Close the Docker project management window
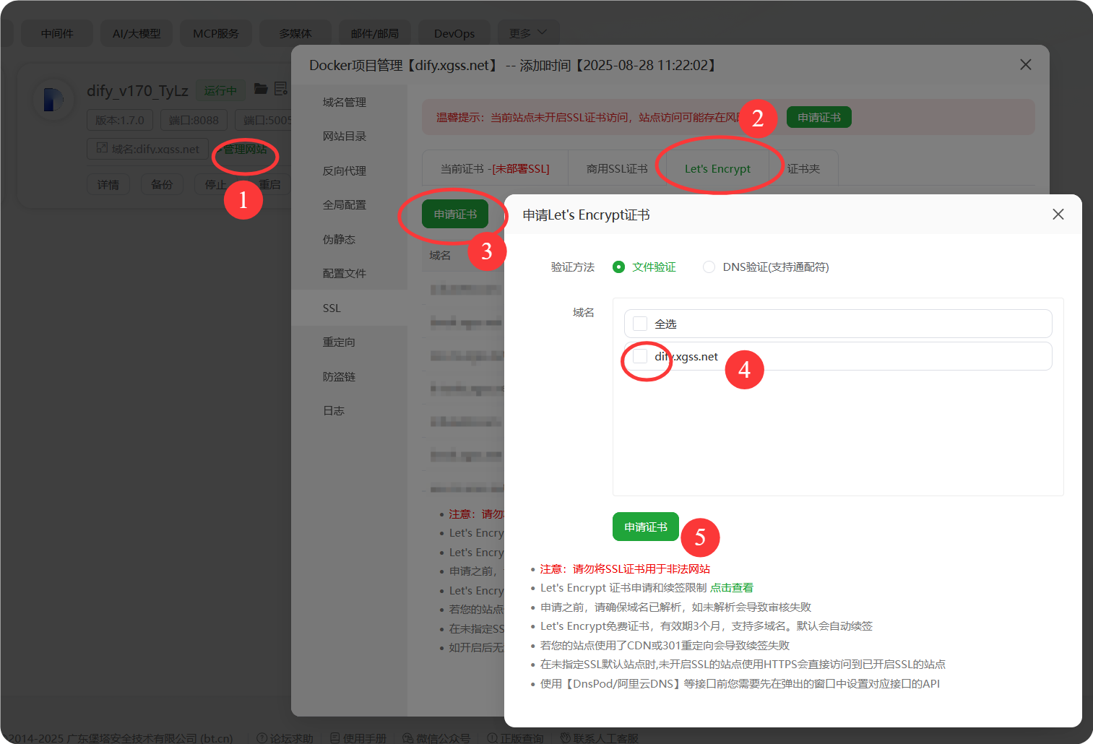 1025,65
